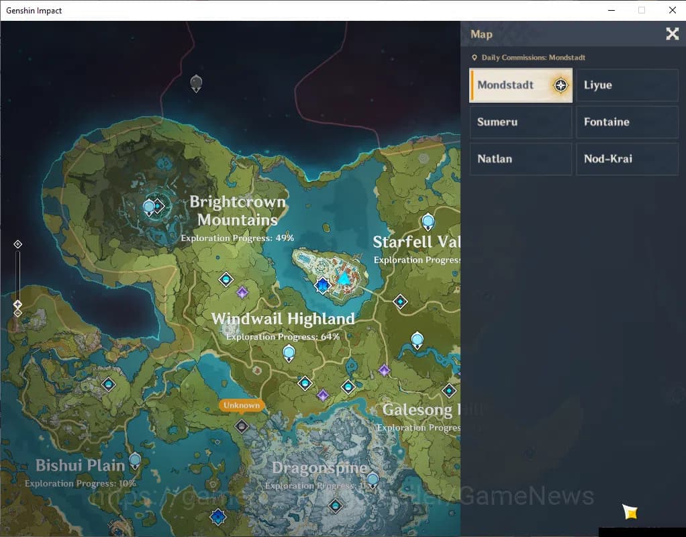
Task: Click the Galesong area label
Action: (421, 409)
